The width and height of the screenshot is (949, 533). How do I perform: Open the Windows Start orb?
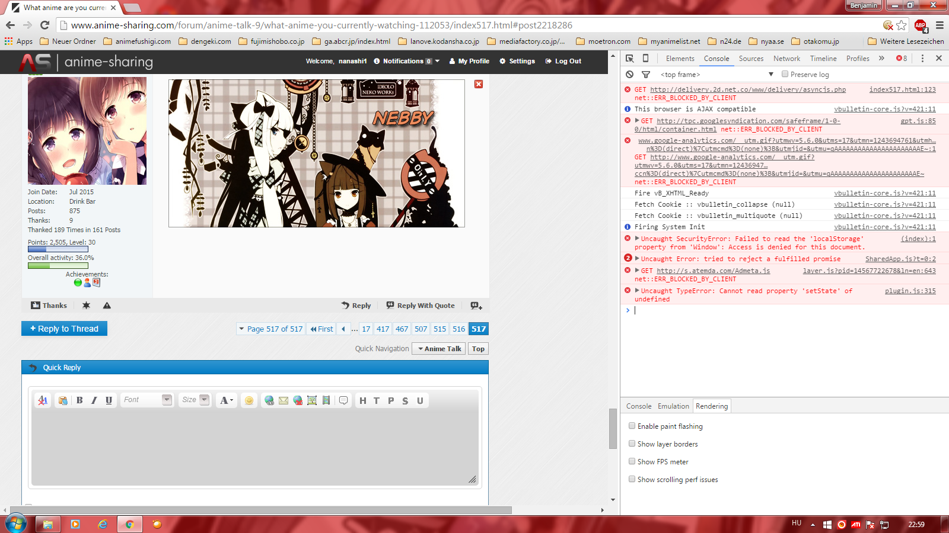16,524
